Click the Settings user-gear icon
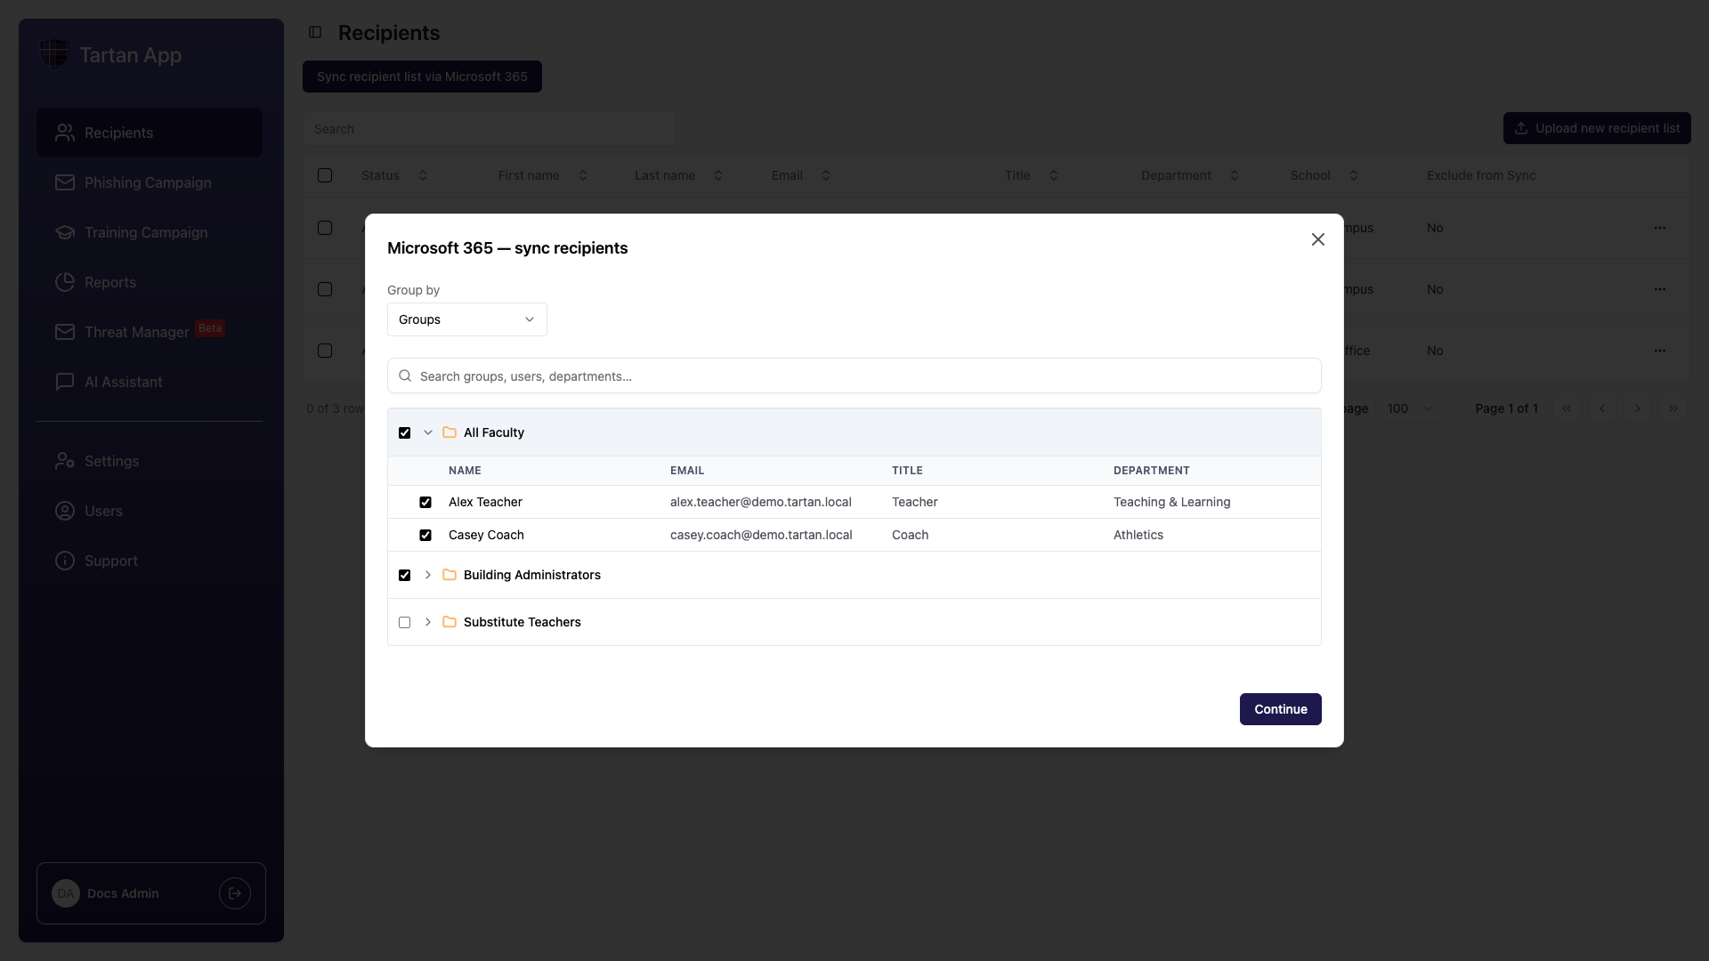The height and width of the screenshot is (961, 1709). [x=65, y=461]
